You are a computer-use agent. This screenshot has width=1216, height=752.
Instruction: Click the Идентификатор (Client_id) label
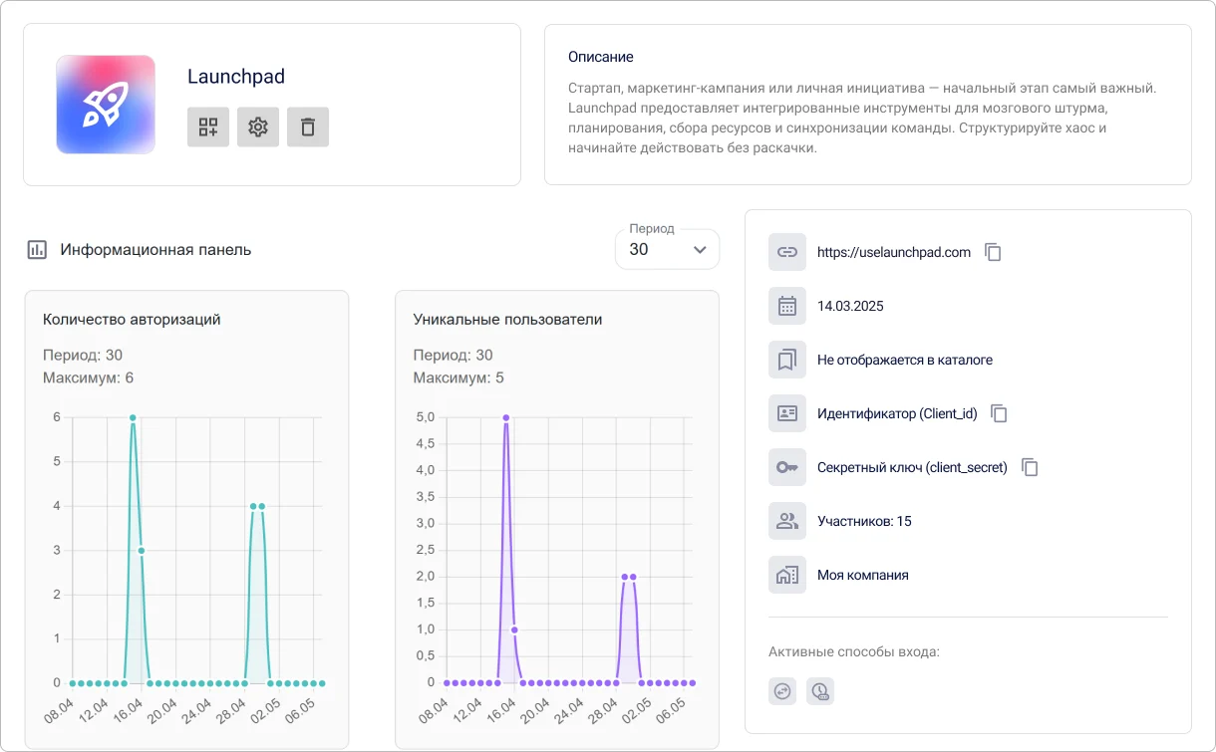click(x=897, y=413)
